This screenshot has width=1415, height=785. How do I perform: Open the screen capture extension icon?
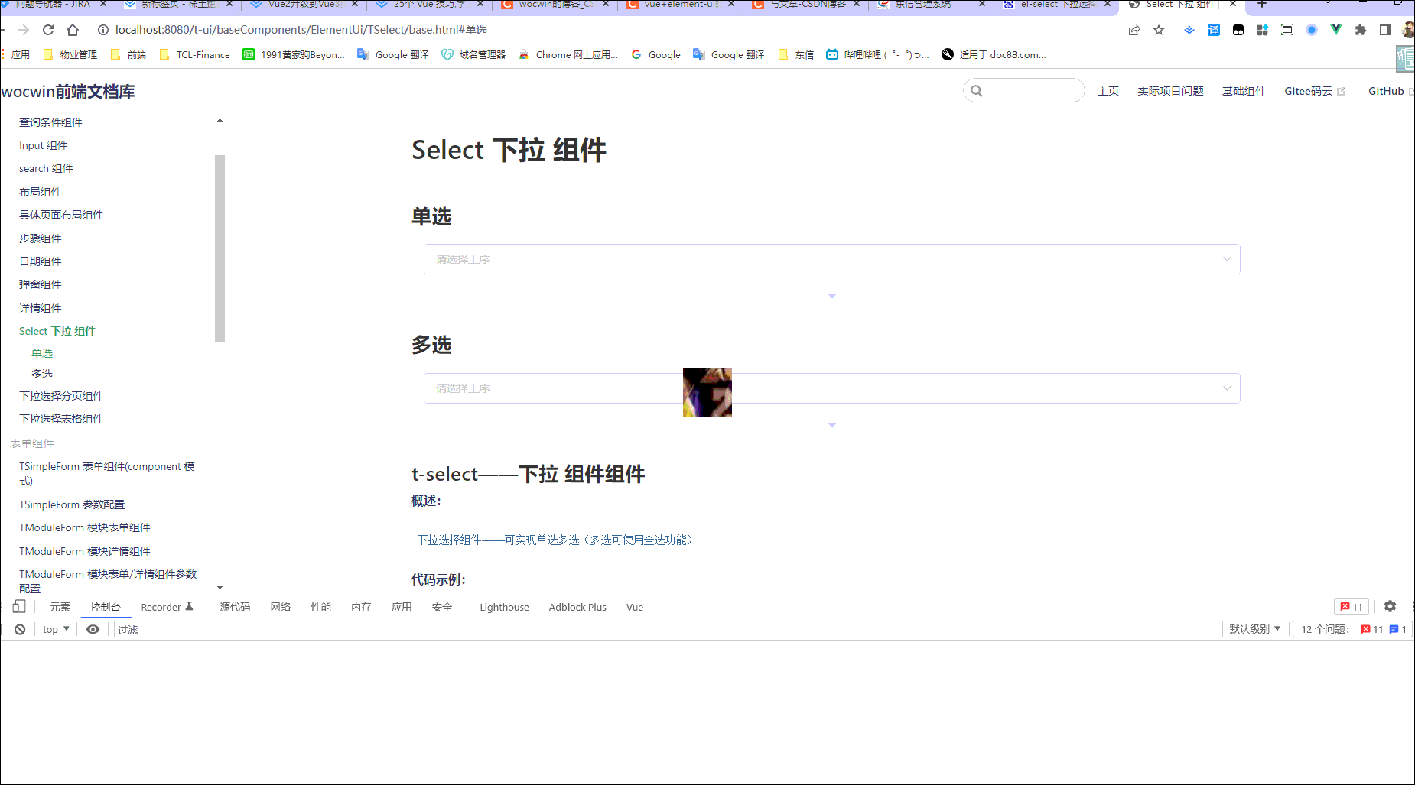[1287, 30]
